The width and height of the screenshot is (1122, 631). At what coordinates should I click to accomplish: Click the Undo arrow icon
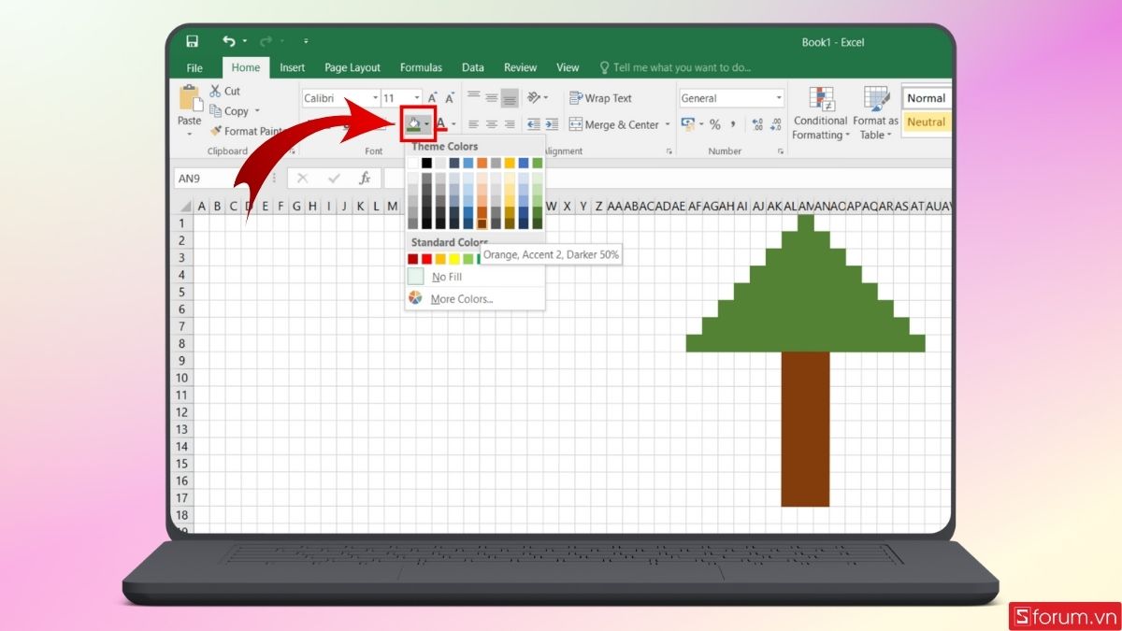pyautogui.click(x=229, y=41)
